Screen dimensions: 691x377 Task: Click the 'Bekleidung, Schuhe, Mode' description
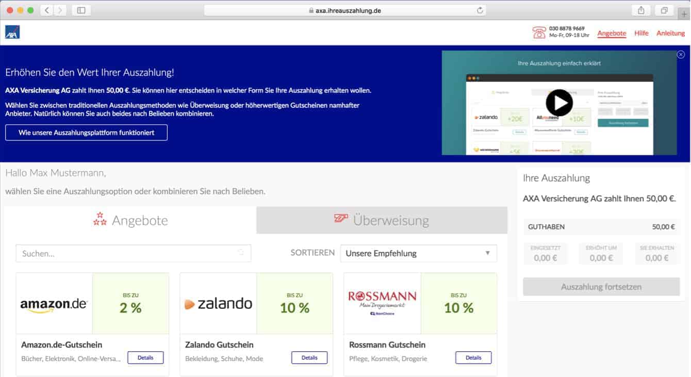tap(224, 358)
